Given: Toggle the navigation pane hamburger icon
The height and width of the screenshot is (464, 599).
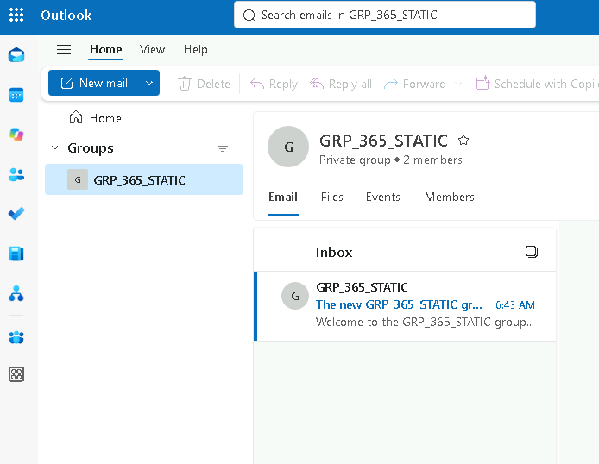Looking at the screenshot, I should 64,50.
